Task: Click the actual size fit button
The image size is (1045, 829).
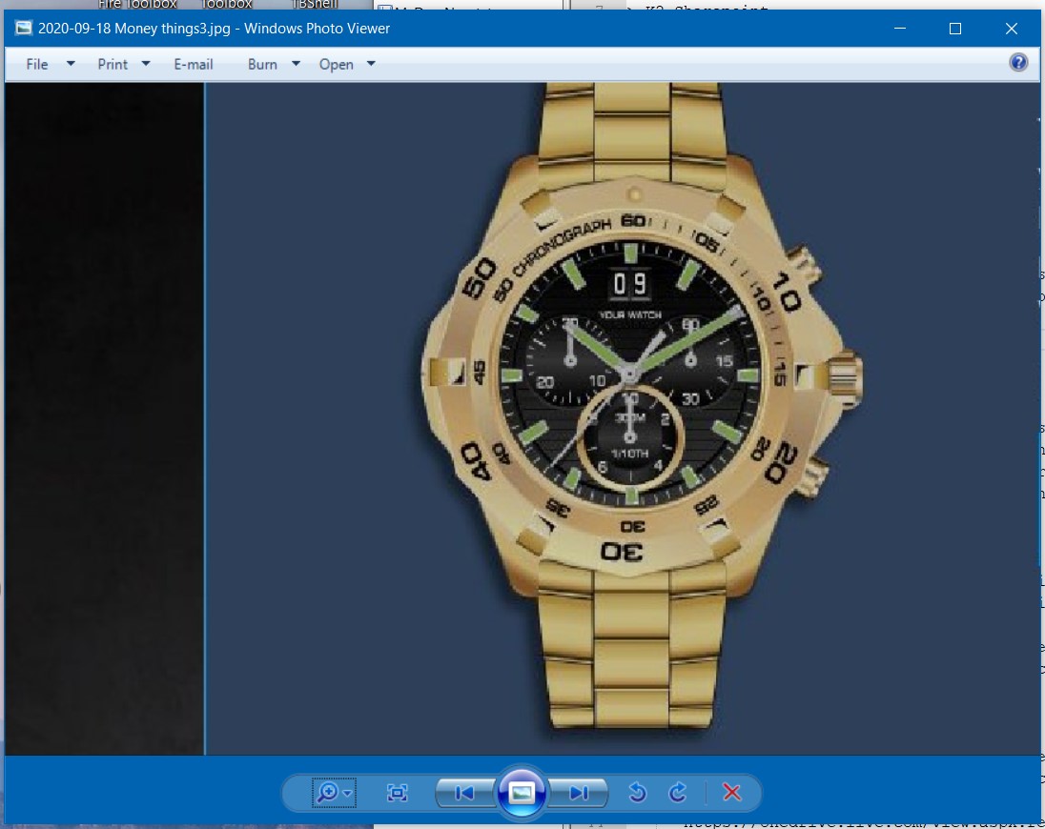Action: pos(398,793)
